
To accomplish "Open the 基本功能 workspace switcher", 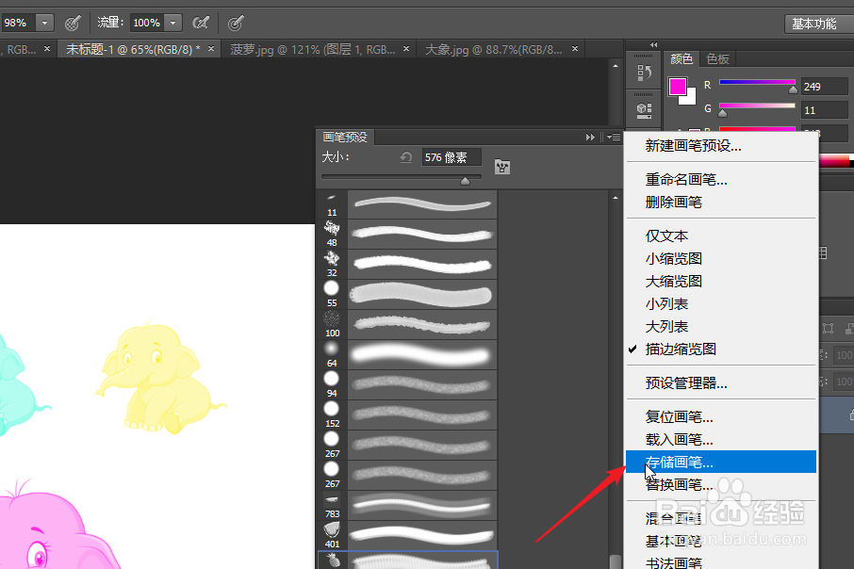I will pyautogui.click(x=818, y=24).
